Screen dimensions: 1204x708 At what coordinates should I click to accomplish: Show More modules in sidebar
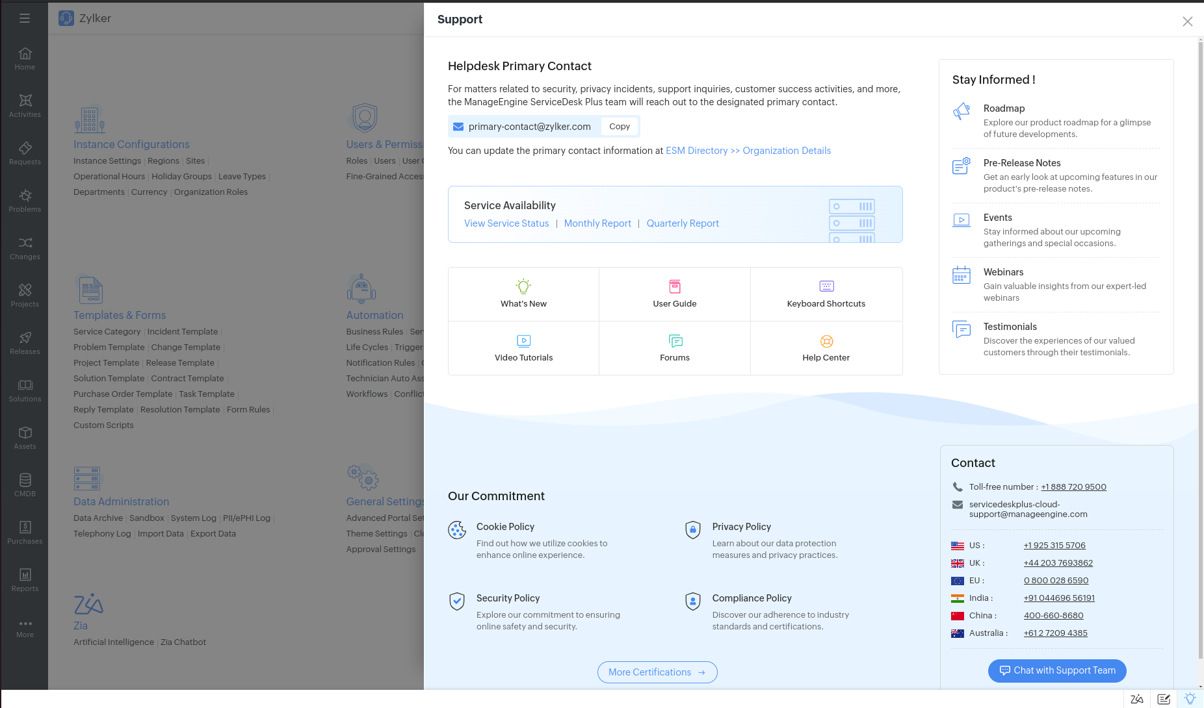tap(25, 627)
